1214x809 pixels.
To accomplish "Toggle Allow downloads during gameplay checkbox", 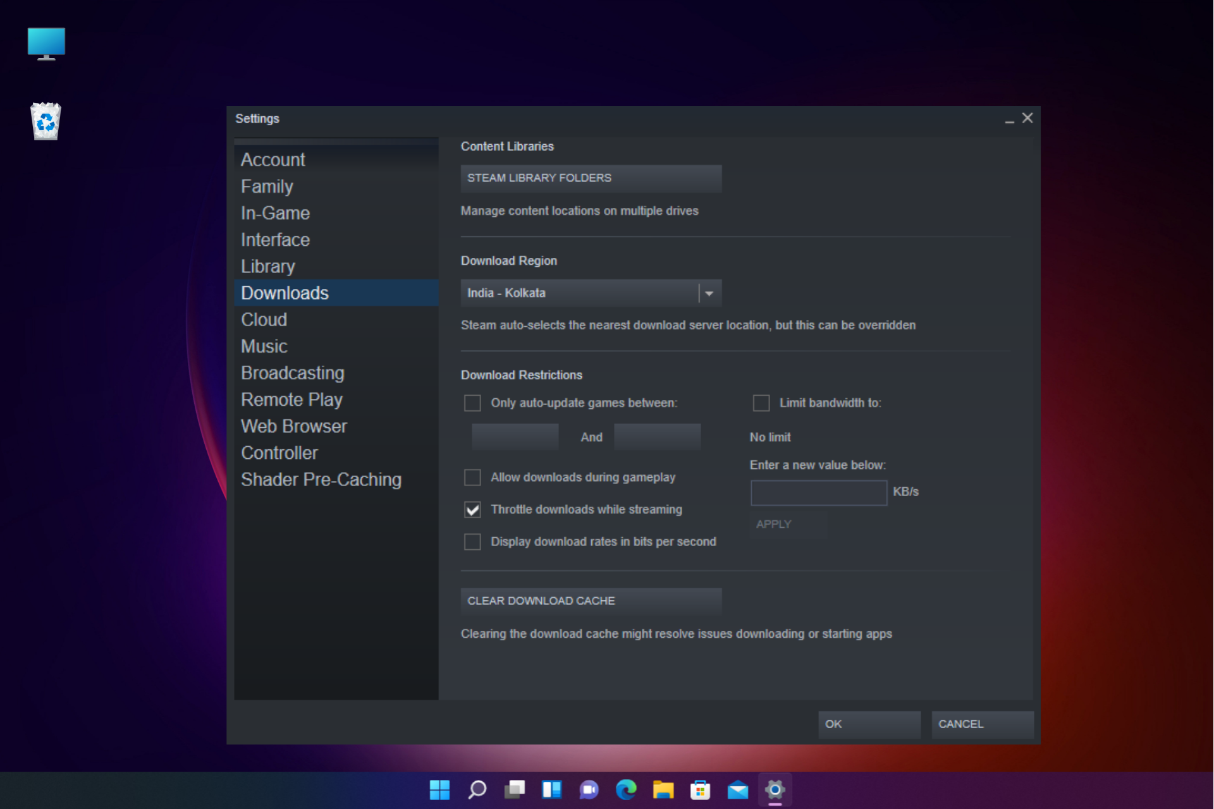I will point(472,477).
